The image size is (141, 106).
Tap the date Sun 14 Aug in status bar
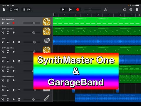coord(11,5)
